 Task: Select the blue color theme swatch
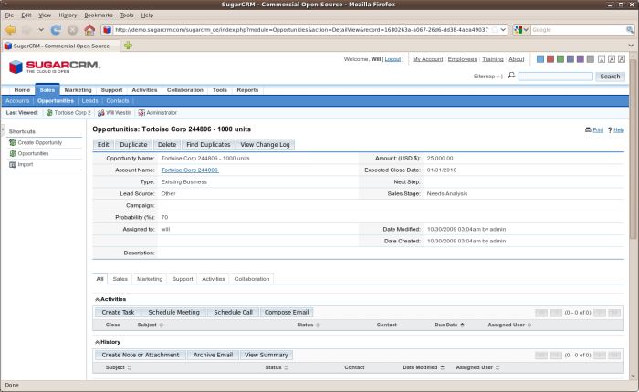[540, 59]
